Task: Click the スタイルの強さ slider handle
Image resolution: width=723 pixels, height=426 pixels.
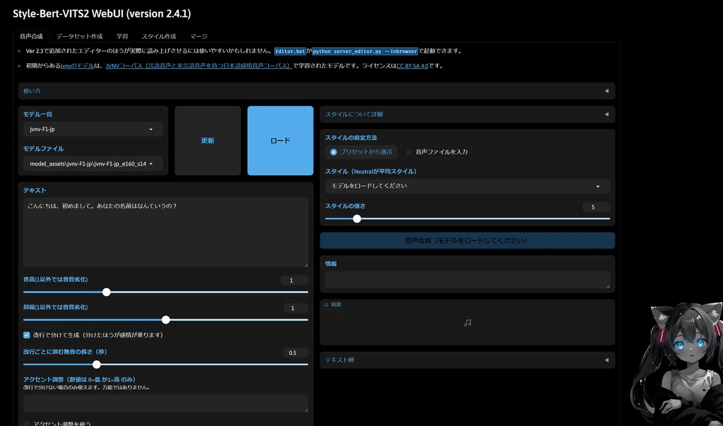Action: [357, 219]
